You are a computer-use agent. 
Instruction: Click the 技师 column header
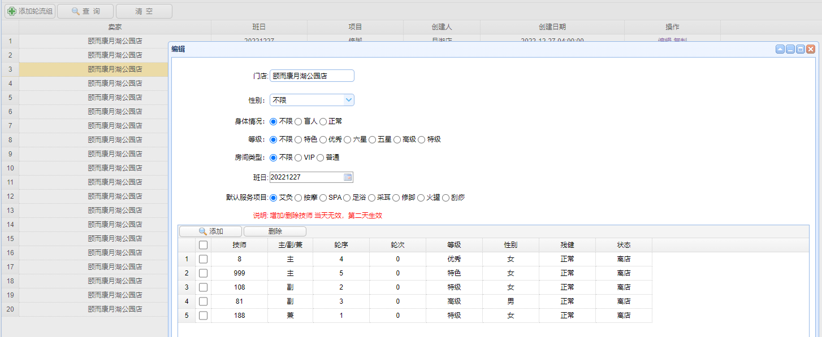[x=240, y=245]
